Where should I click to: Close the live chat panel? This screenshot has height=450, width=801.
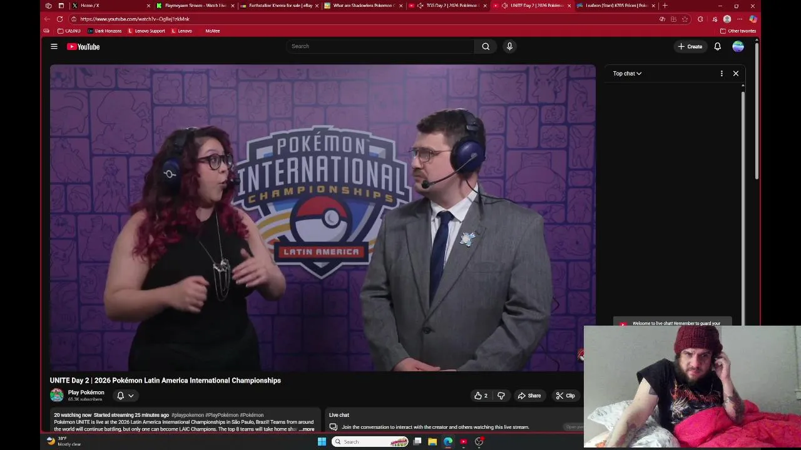tap(736, 73)
